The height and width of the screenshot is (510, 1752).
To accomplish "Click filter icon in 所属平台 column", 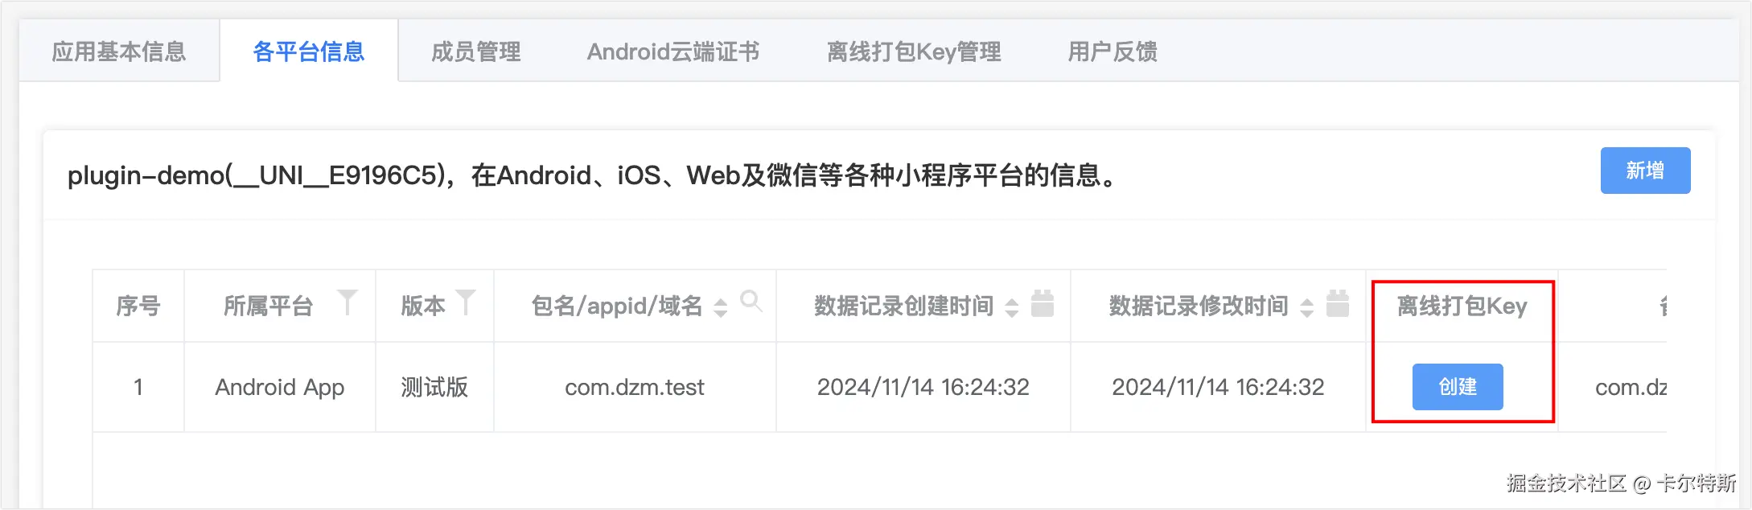I will (347, 302).
